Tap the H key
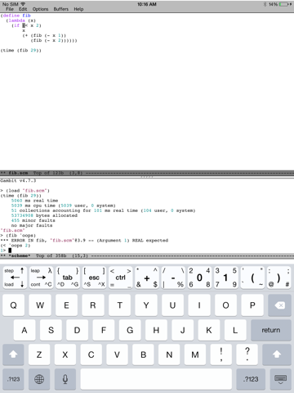The width and height of the screenshot is (294, 393). (156, 330)
